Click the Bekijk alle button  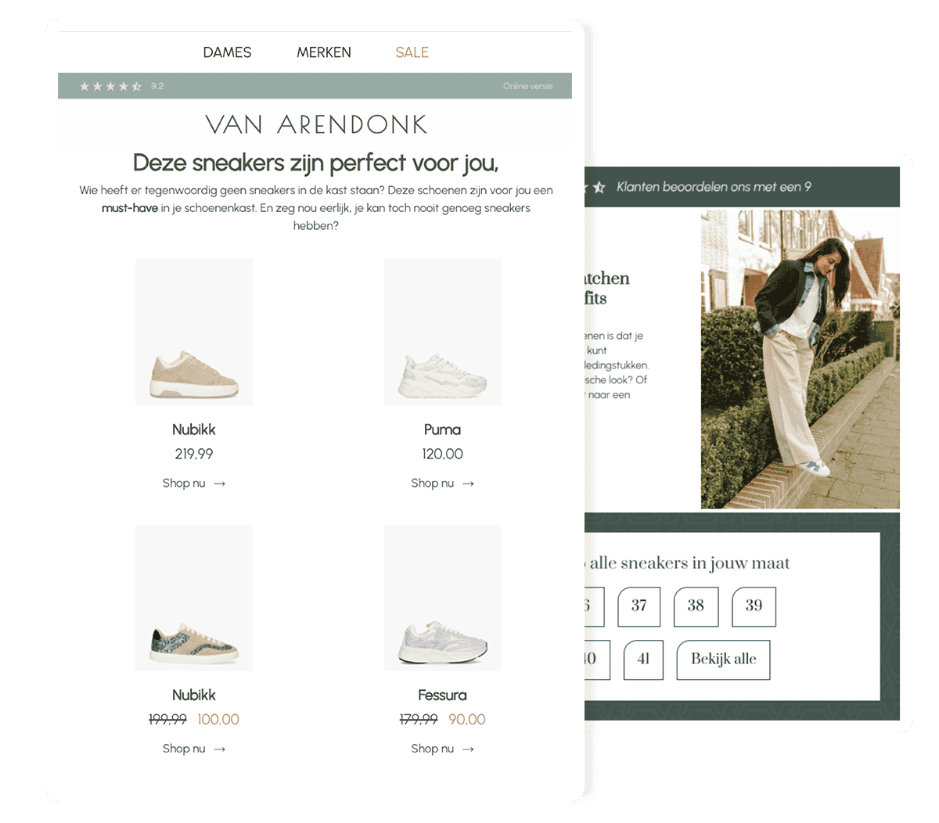click(723, 659)
